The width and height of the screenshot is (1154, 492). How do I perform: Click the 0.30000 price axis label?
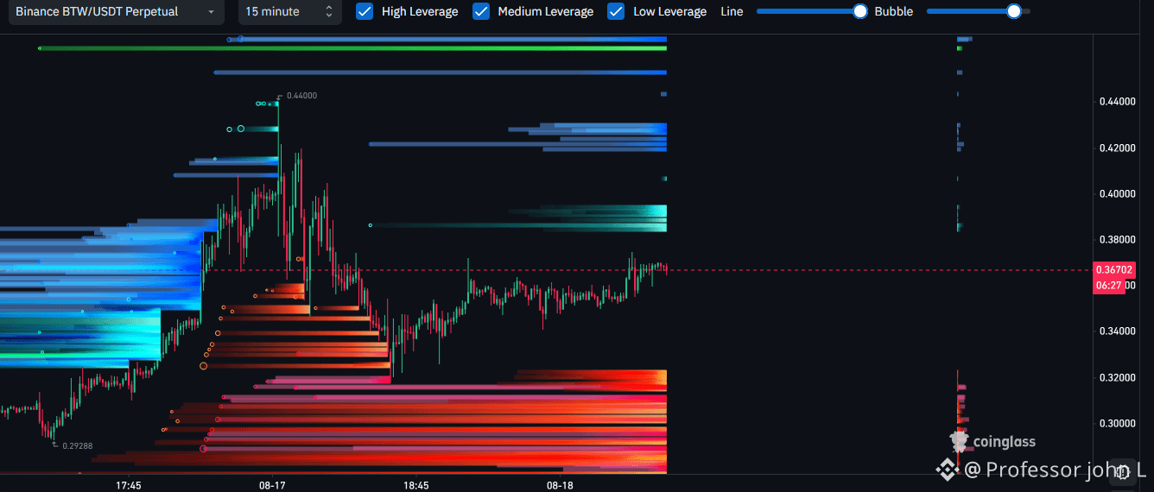click(1117, 423)
